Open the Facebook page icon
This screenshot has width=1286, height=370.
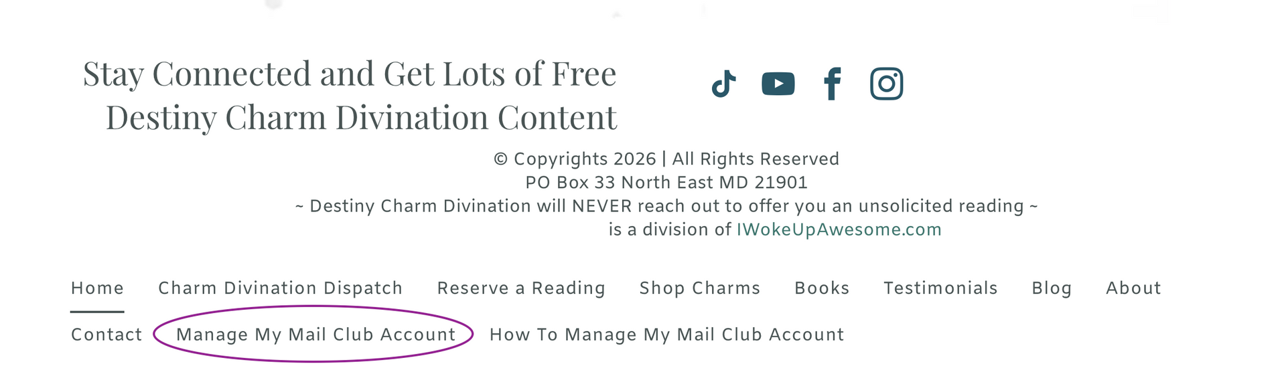833,84
